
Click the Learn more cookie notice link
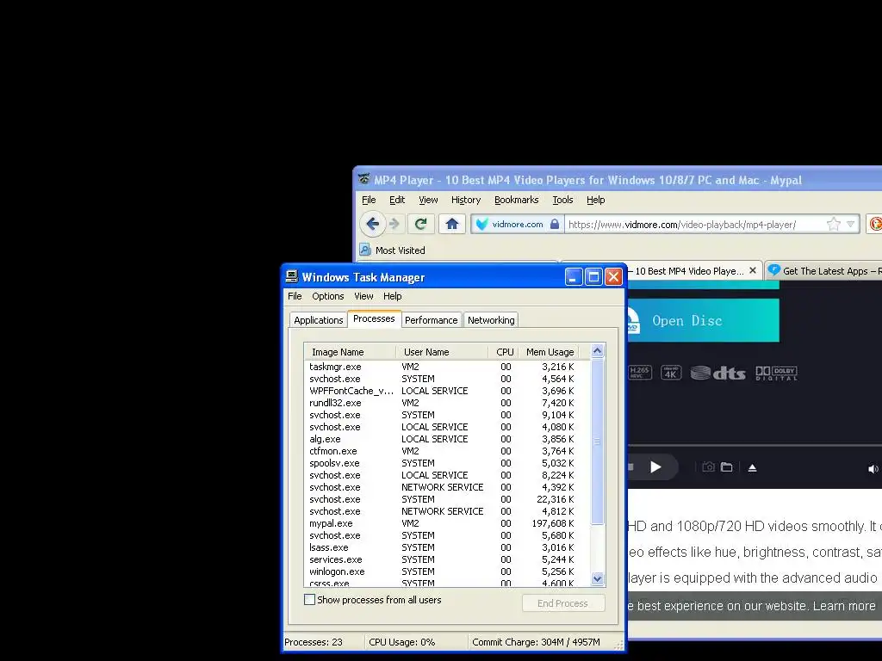click(x=844, y=606)
